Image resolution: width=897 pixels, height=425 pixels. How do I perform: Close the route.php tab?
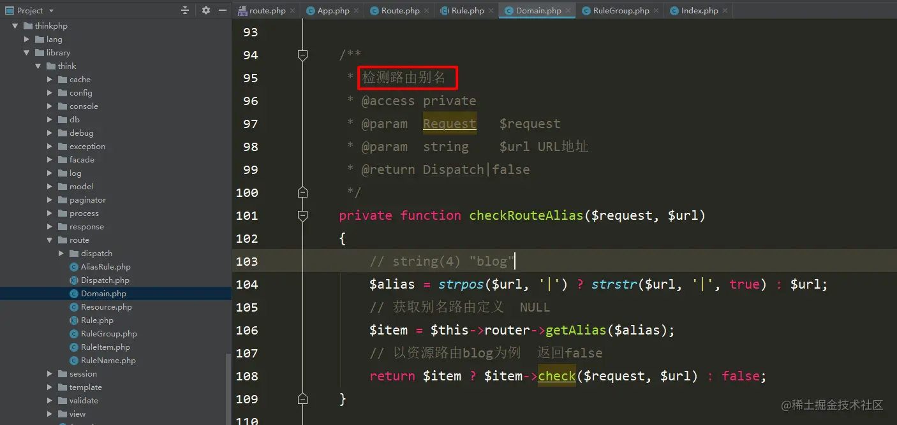(x=292, y=11)
